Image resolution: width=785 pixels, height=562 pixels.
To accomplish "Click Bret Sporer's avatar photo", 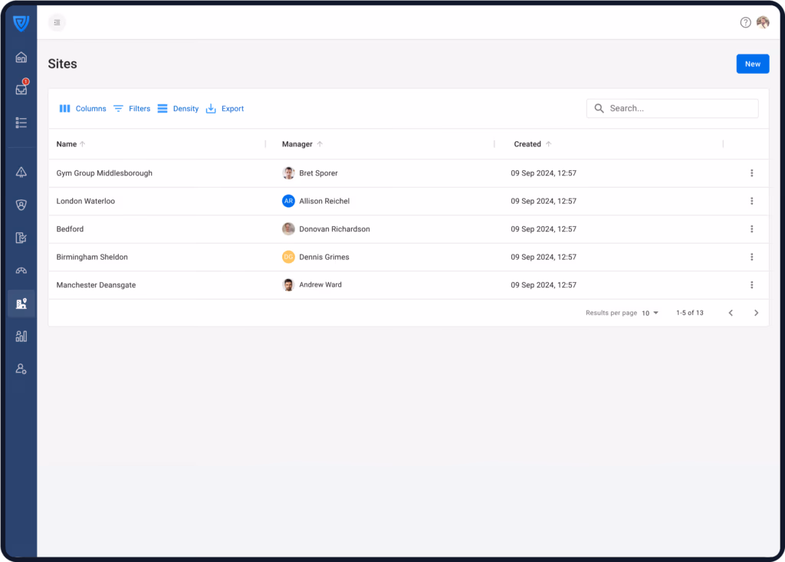I will point(288,173).
